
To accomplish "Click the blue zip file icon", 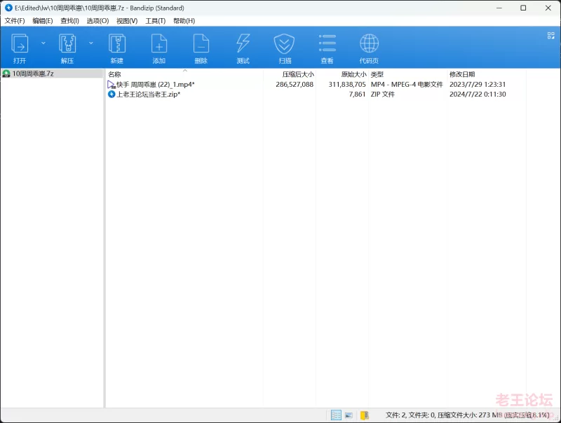I will (111, 95).
